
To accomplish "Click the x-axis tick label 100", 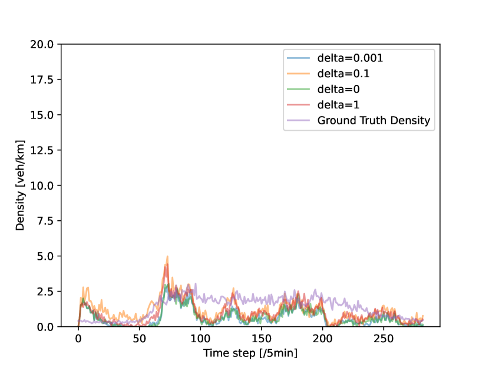I will (x=200, y=339).
